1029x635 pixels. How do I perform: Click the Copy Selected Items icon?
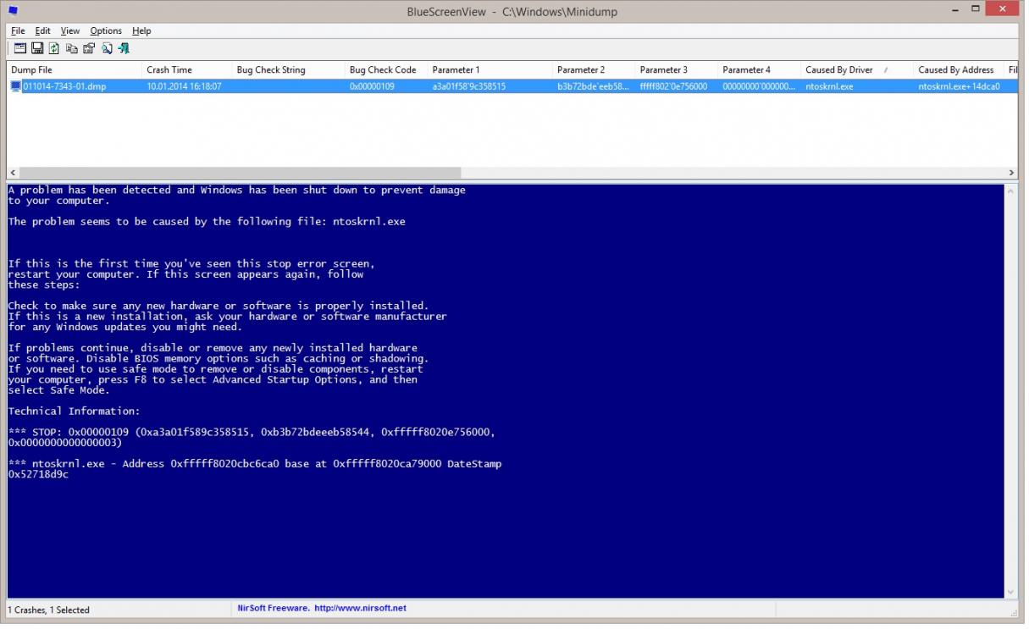(x=72, y=48)
